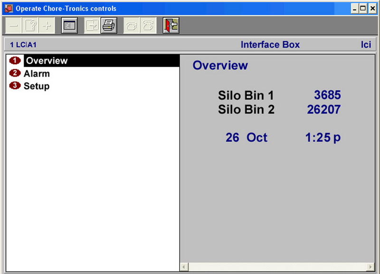Minimize the Chore-Tronics window

coord(355,9)
